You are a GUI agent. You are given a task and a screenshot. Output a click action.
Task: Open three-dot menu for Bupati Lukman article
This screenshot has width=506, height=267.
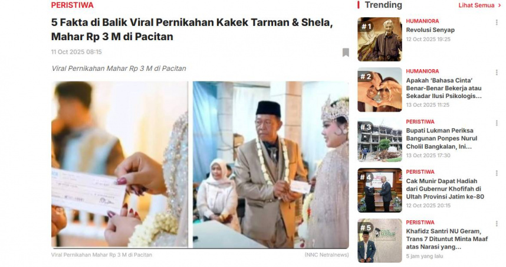[x=497, y=123]
